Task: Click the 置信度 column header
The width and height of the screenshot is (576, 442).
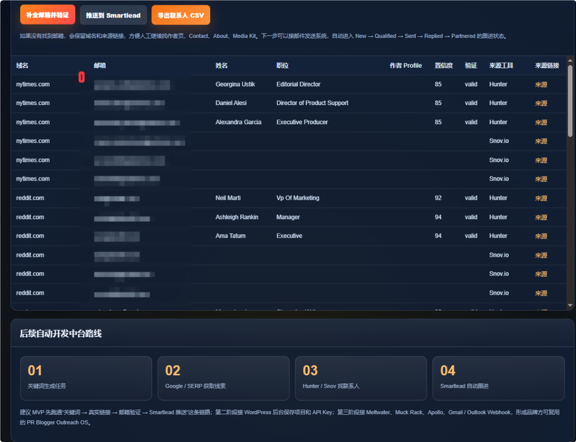Action: click(x=444, y=66)
